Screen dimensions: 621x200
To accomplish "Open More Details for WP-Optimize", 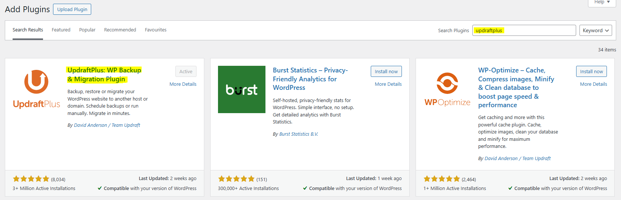I will pyautogui.click(x=594, y=84).
